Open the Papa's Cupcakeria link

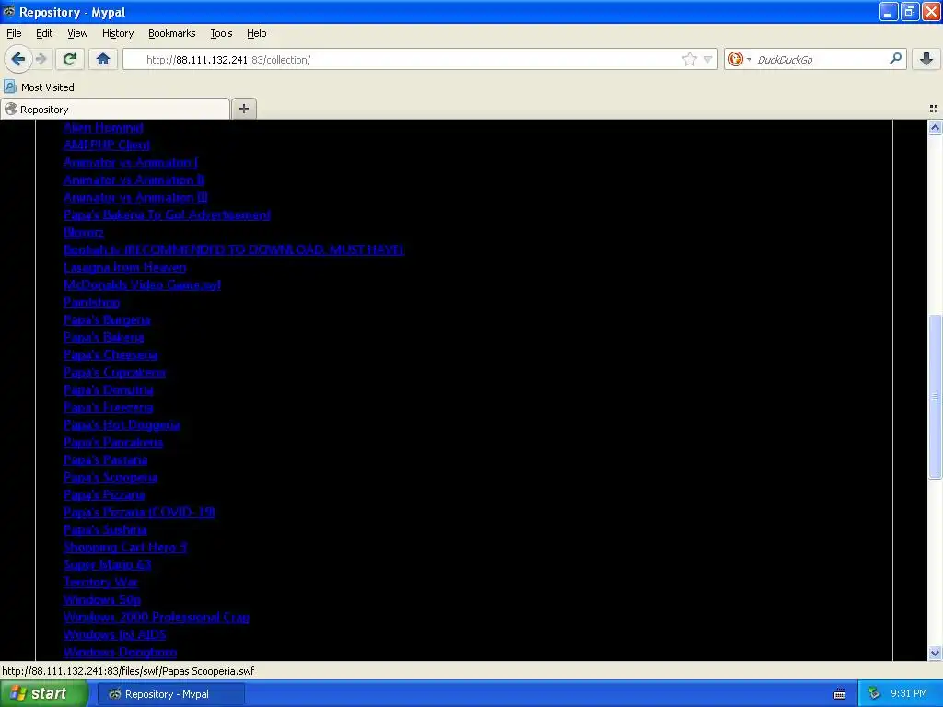pos(114,372)
